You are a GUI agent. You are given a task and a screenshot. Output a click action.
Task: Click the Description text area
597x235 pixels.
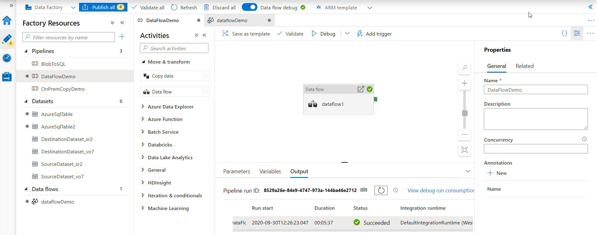tap(535, 119)
